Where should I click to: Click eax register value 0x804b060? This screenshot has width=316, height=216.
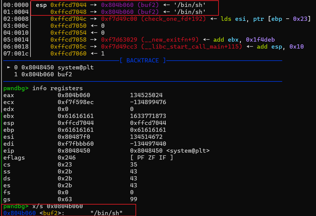point(74,95)
